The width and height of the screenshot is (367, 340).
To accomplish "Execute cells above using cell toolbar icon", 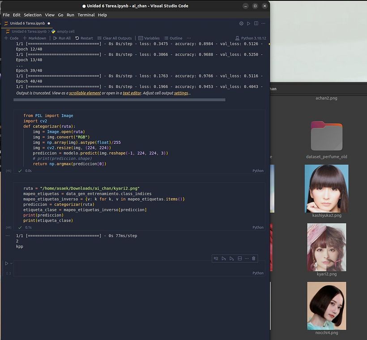I will (224, 258).
